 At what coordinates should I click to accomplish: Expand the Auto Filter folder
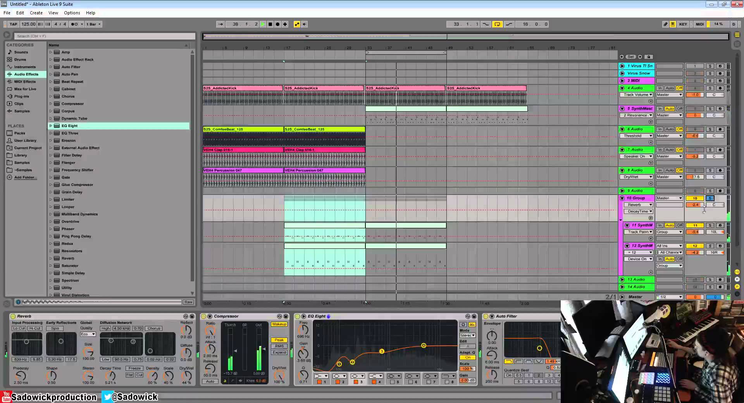50,67
